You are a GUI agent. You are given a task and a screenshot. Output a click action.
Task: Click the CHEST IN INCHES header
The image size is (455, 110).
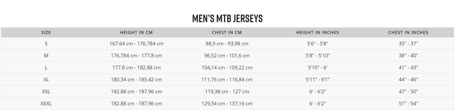pos(408,33)
